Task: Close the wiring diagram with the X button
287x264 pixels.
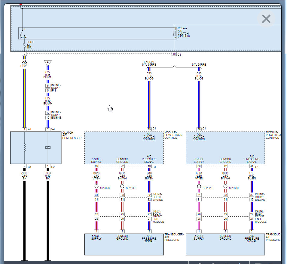Action: (x=266, y=19)
